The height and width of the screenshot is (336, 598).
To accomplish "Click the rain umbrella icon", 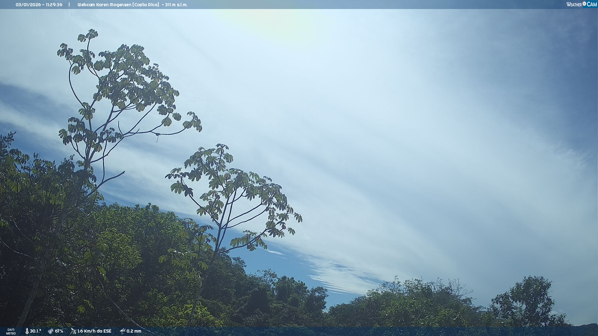I will tap(122, 331).
